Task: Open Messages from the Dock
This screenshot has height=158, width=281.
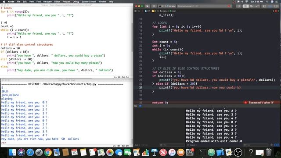Action: click(x=119, y=152)
